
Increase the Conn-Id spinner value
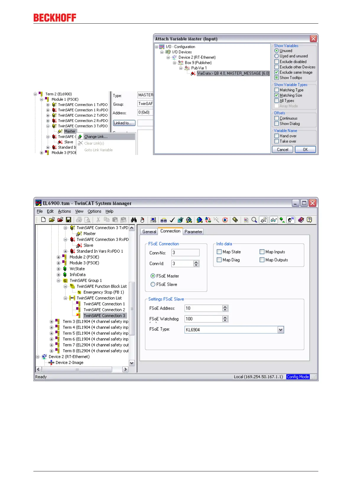point(196,262)
